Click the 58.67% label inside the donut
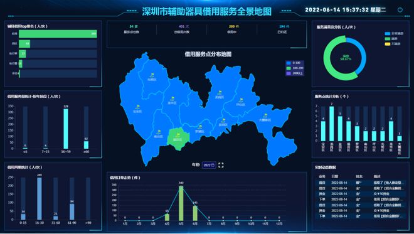This screenshot has width=414, height=234. coord(346,59)
